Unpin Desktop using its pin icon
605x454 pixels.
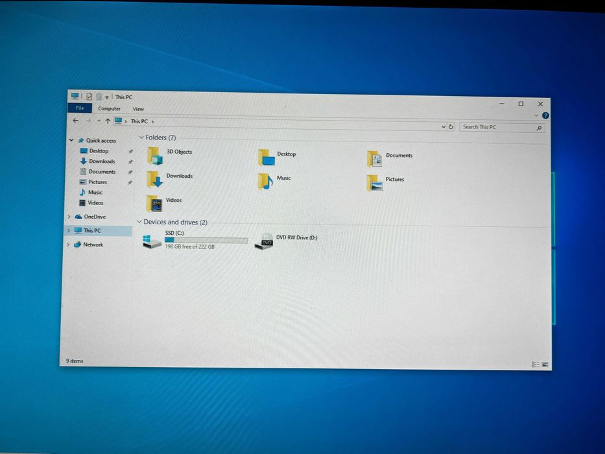coord(130,151)
